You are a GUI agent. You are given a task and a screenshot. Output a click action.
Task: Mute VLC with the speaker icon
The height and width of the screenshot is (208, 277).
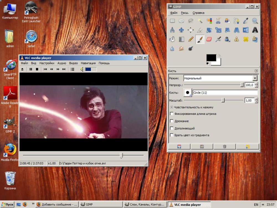click(x=82, y=69)
